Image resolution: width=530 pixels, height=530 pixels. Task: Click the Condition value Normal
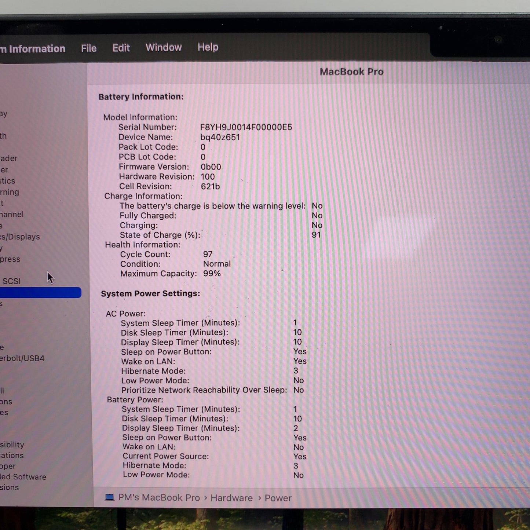point(217,264)
